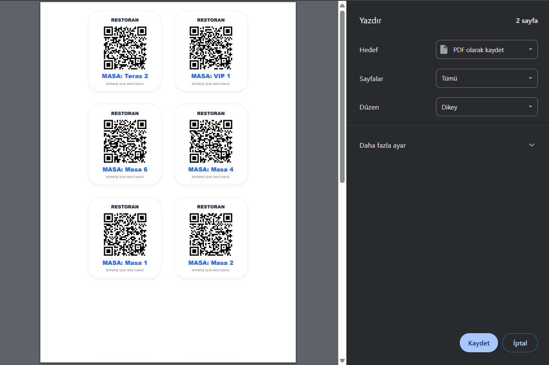This screenshot has width=549, height=365.
Task: Open the Düzen layout dropdown
Action: pos(487,107)
